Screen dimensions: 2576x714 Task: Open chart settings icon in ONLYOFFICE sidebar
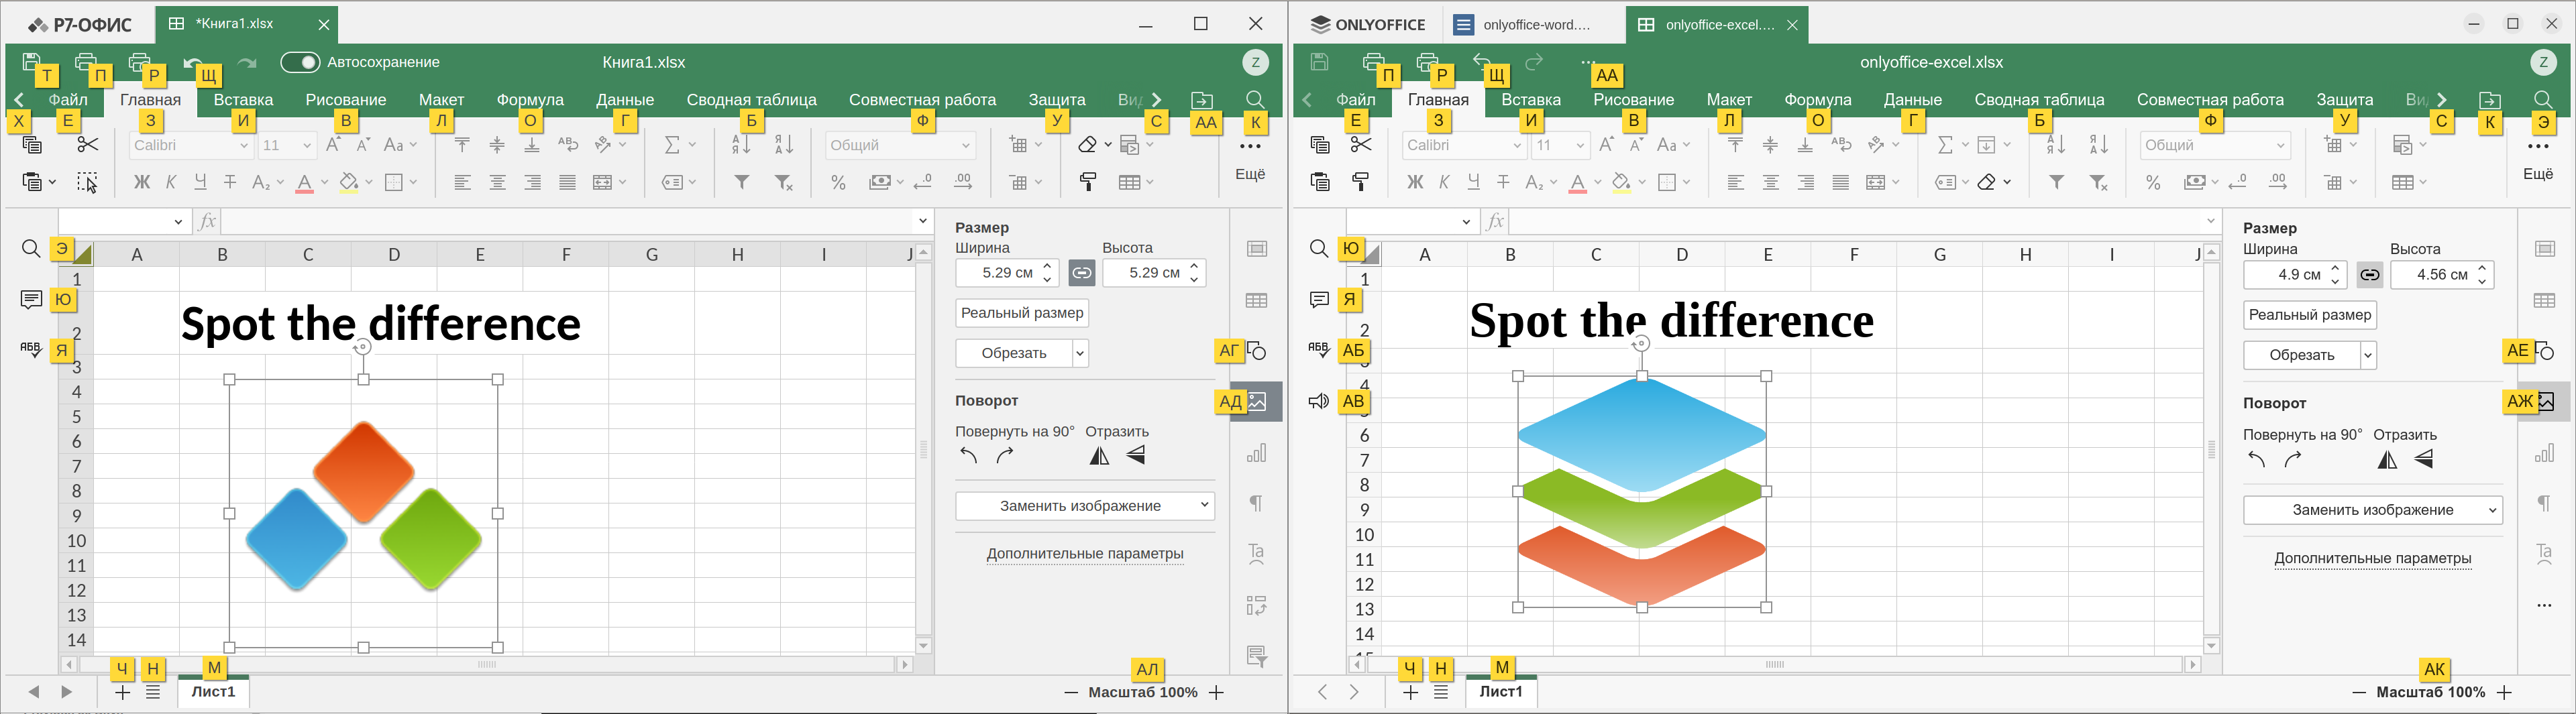2545,453
